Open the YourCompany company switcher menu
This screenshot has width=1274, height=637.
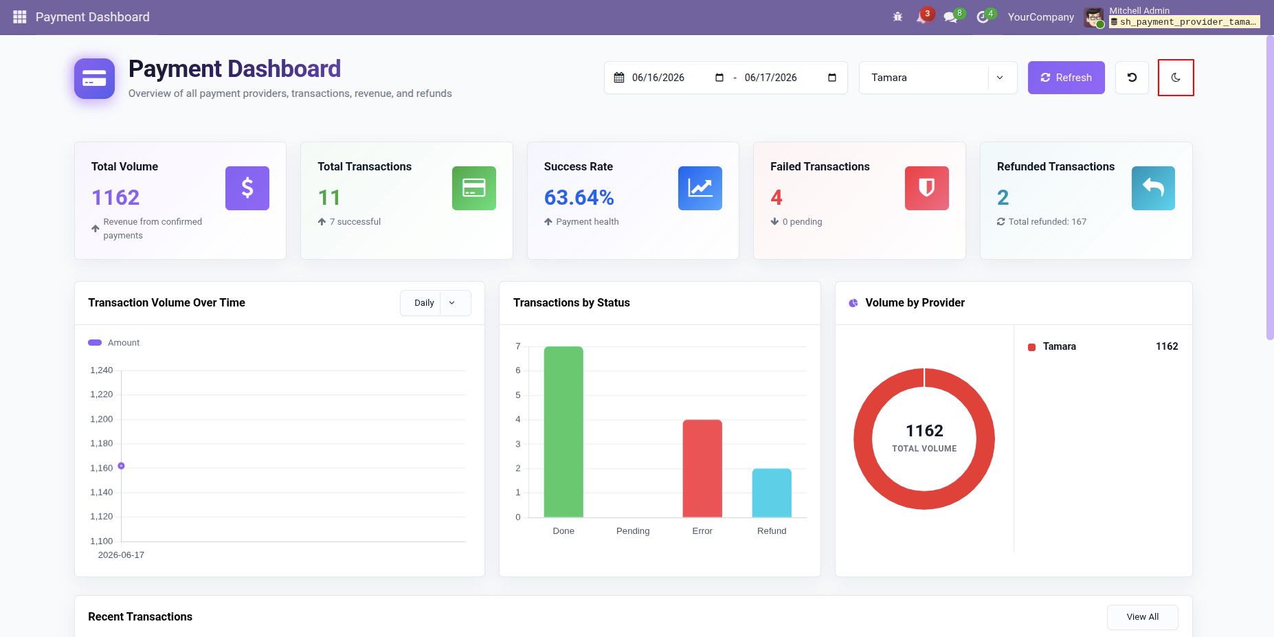(1040, 16)
